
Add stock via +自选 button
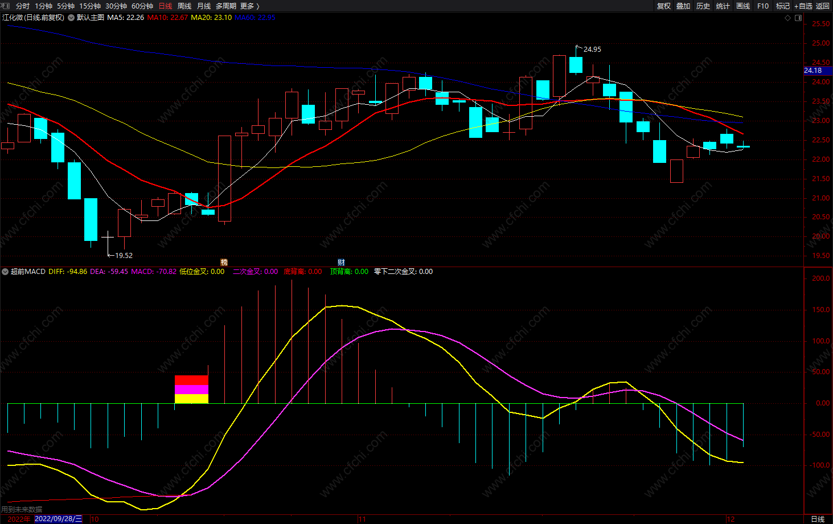tap(803, 6)
